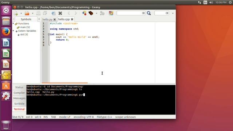Click the Compile current file icon

84,13
